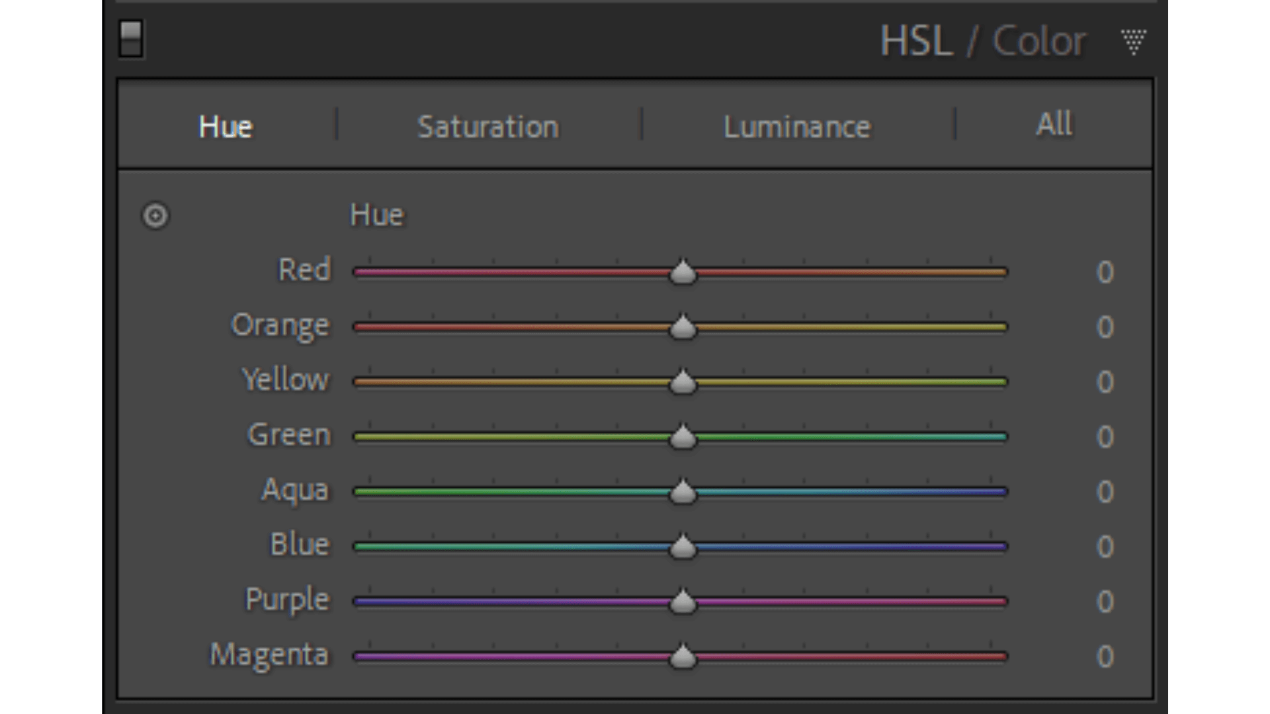Select the Red hue value field
The height and width of the screenshot is (714, 1270).
click(x=1105, y=272)
